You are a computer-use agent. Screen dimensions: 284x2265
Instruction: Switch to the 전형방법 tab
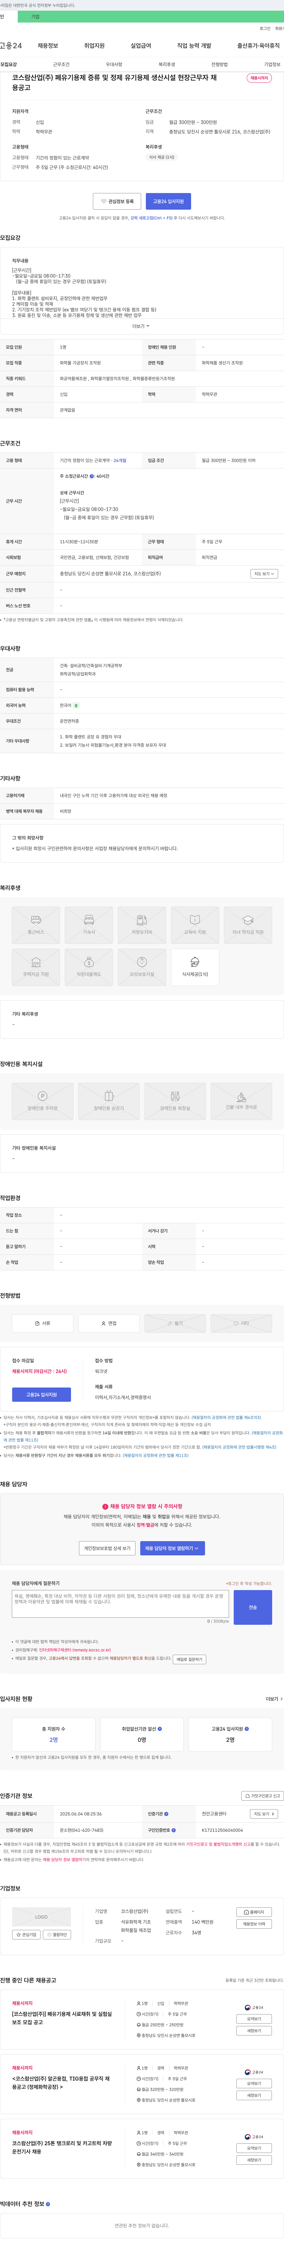[x=219, y=64]
